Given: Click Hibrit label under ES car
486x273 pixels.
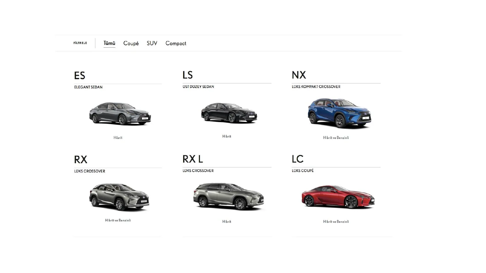Looking at the screenshot, I should 118,138.
